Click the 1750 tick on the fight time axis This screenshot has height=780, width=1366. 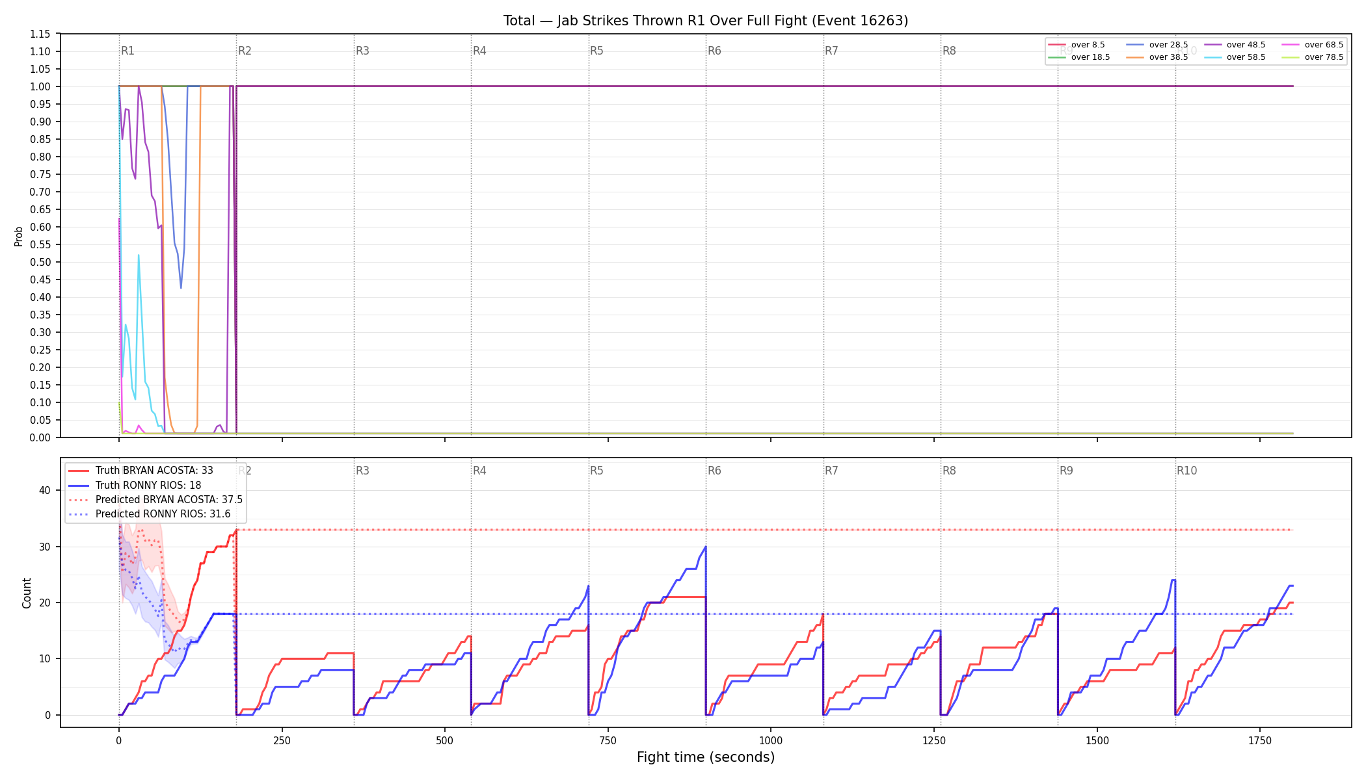[1260, 740]
